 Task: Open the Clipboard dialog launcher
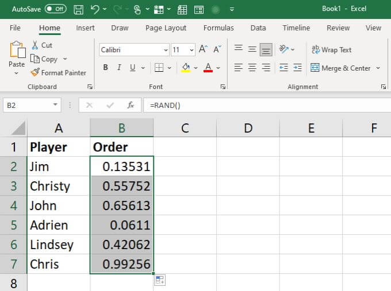point(90,87)
